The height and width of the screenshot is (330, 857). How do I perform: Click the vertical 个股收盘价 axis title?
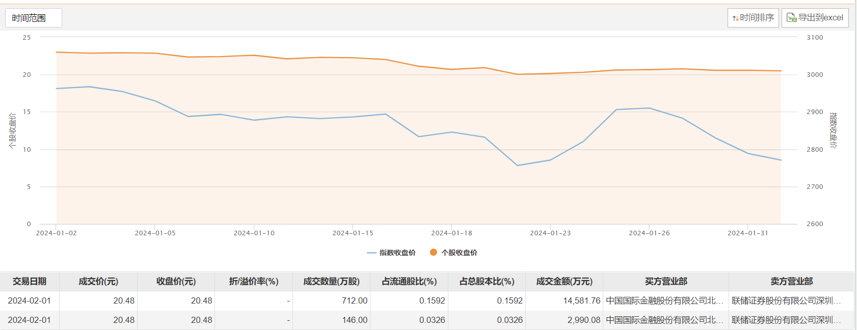coord(13,131)
